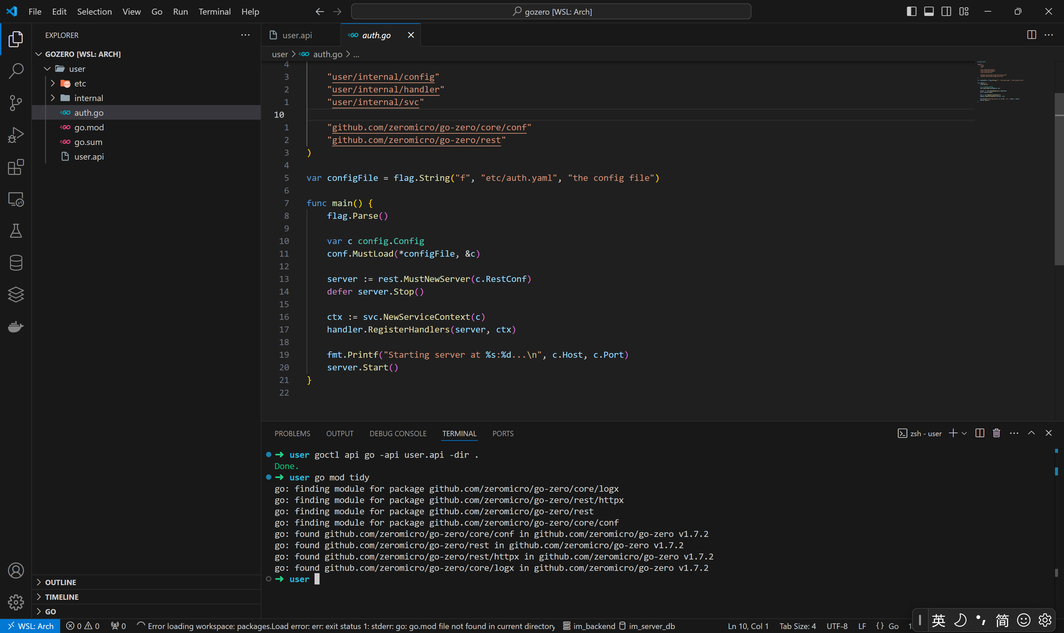Toggle primary side bar visibility
The image size is (1064, 633).
click(x=911, y=12)
